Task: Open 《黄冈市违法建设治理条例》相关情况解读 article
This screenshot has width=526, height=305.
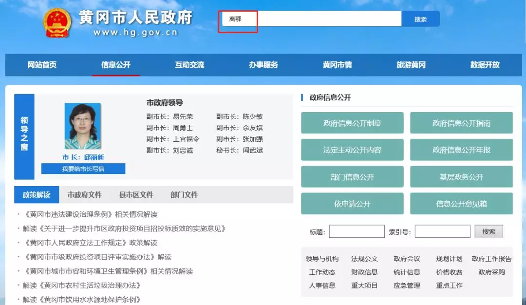Action: (x=90, y=214)
